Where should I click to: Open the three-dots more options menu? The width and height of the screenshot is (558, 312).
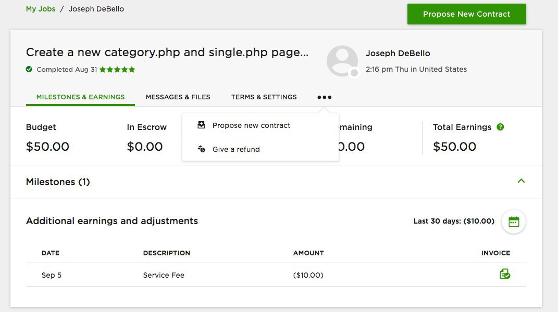tap(324, 97)
